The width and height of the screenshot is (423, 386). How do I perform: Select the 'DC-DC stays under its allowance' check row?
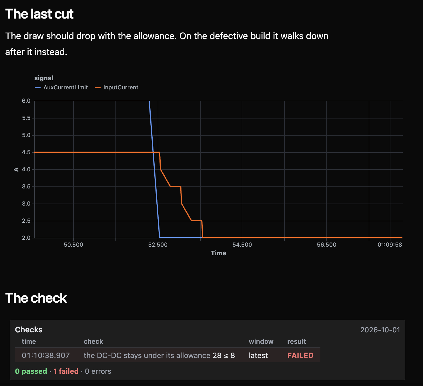click(x=167, y=355)
